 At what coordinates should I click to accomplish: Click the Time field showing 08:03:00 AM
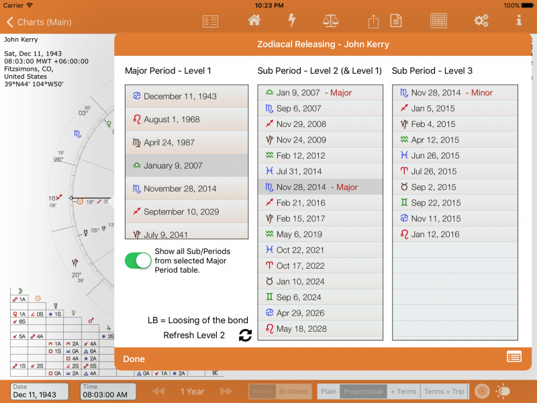point(107,392)
